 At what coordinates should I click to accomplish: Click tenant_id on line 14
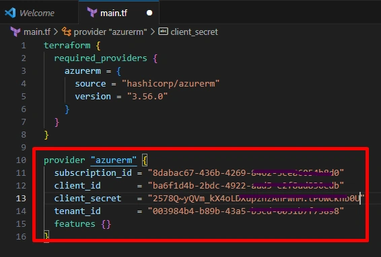tap(77, 211)
